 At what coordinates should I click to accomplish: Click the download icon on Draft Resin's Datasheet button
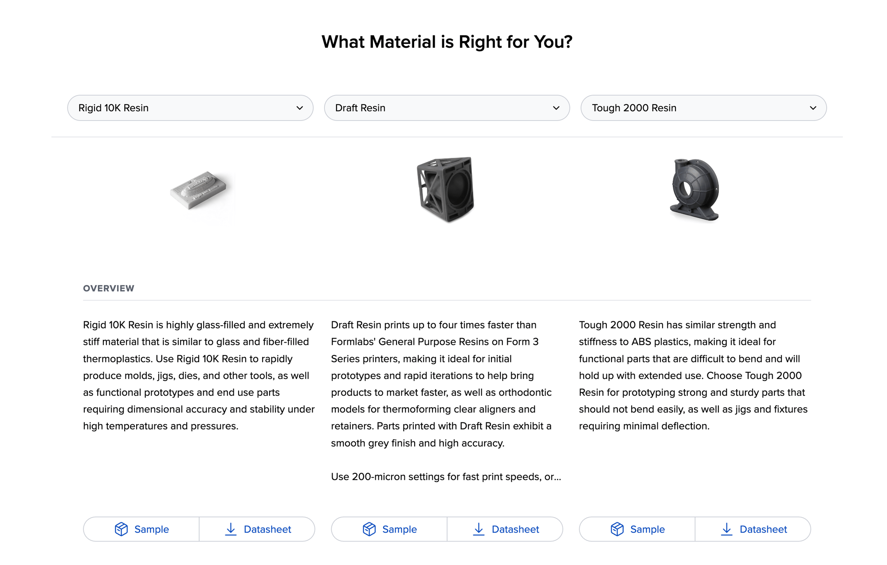479,529
